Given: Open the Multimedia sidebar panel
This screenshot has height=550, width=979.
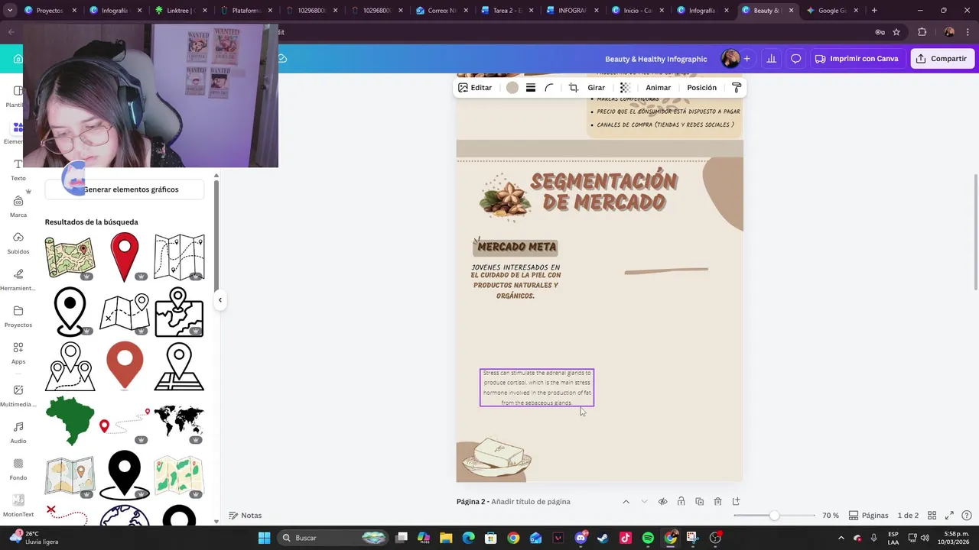Looking at the screenshot, I should [18, 396].
